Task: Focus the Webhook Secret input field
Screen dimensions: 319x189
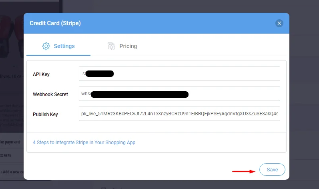Action: click(x=179, y=94)
